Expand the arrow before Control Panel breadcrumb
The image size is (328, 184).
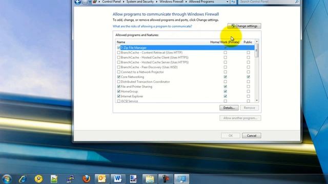(99, 2)
